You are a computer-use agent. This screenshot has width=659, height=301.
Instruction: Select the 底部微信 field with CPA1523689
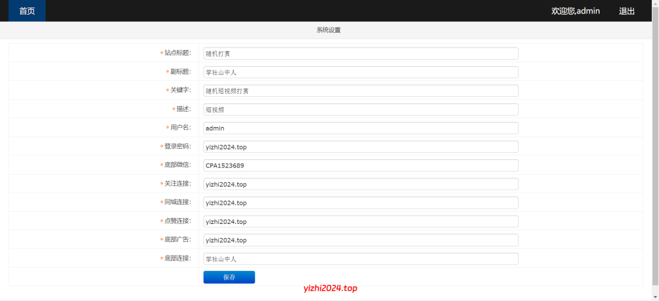(360, 166)
